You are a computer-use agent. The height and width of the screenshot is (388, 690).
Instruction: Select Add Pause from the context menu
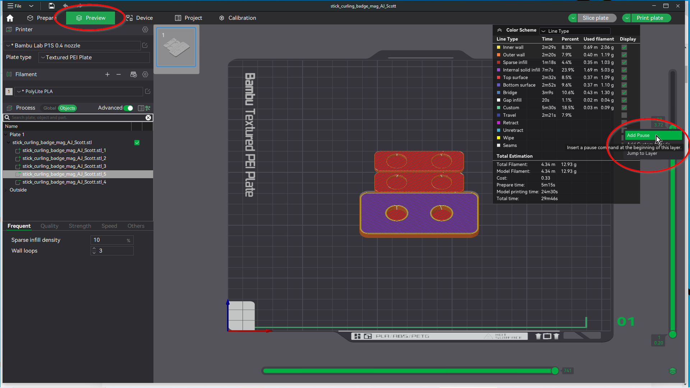[x=653, y=135]
